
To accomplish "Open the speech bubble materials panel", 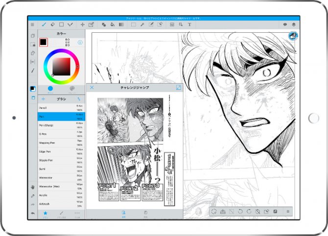I will pyautogui.click(x=285, y=24).
